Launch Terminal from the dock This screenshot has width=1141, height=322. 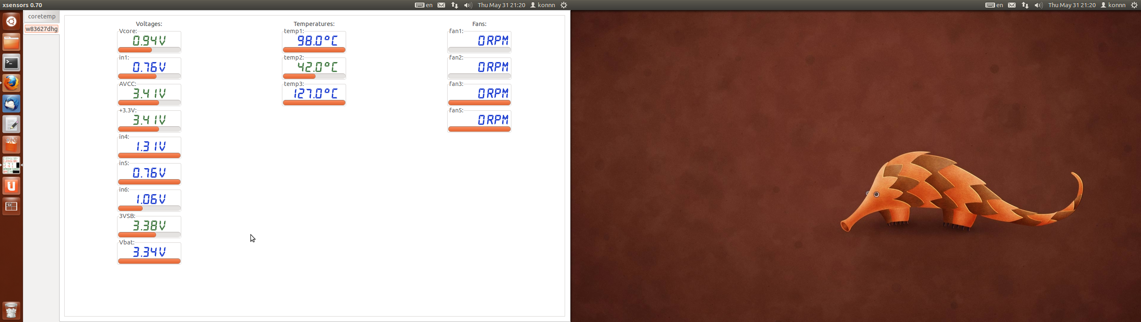click(11, 63)
